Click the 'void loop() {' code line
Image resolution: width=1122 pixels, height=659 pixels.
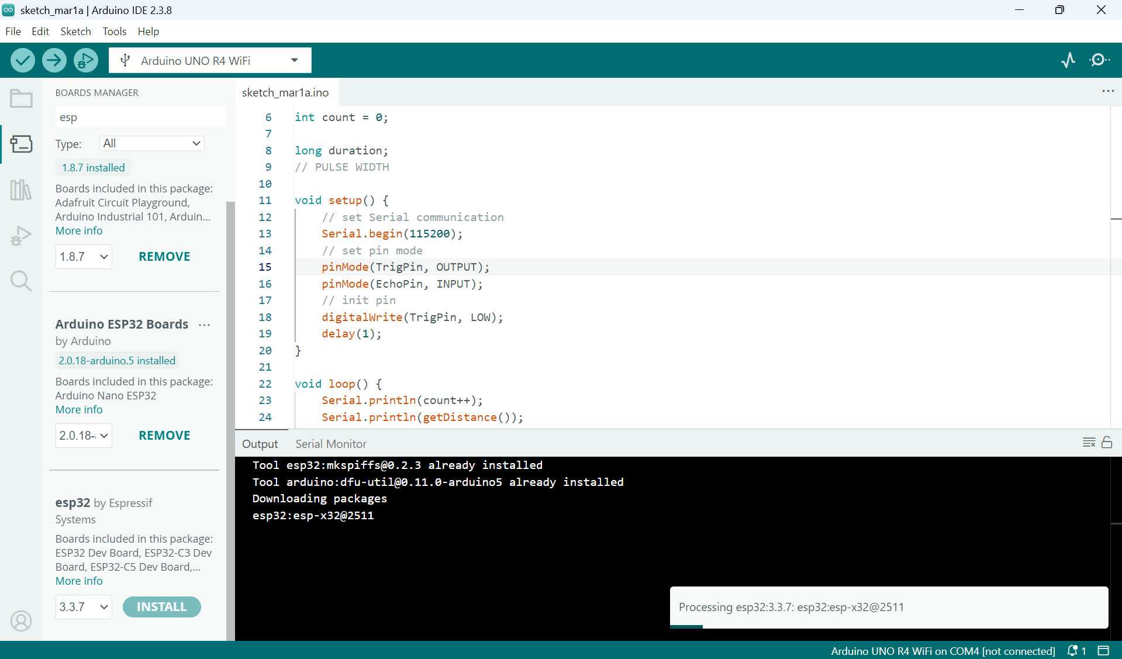point(339,384)
